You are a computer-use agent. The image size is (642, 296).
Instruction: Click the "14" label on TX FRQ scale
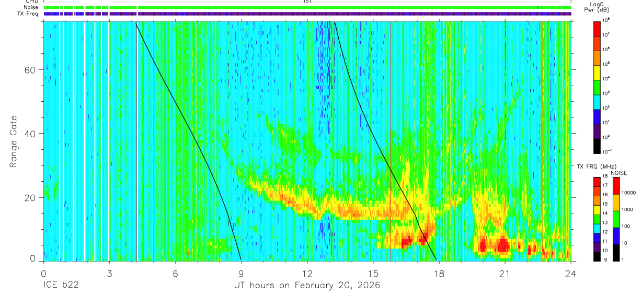[x=605, y=214]
